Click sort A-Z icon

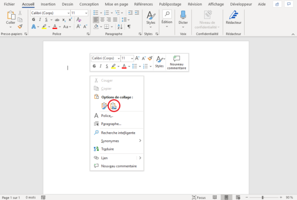tap(120, 27)
